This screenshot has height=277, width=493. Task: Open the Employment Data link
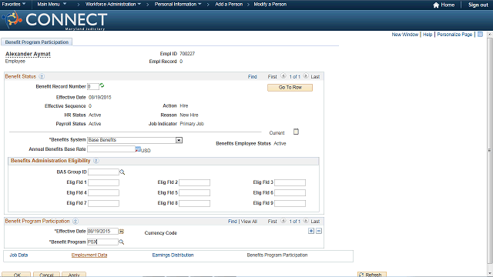(89, 255)
